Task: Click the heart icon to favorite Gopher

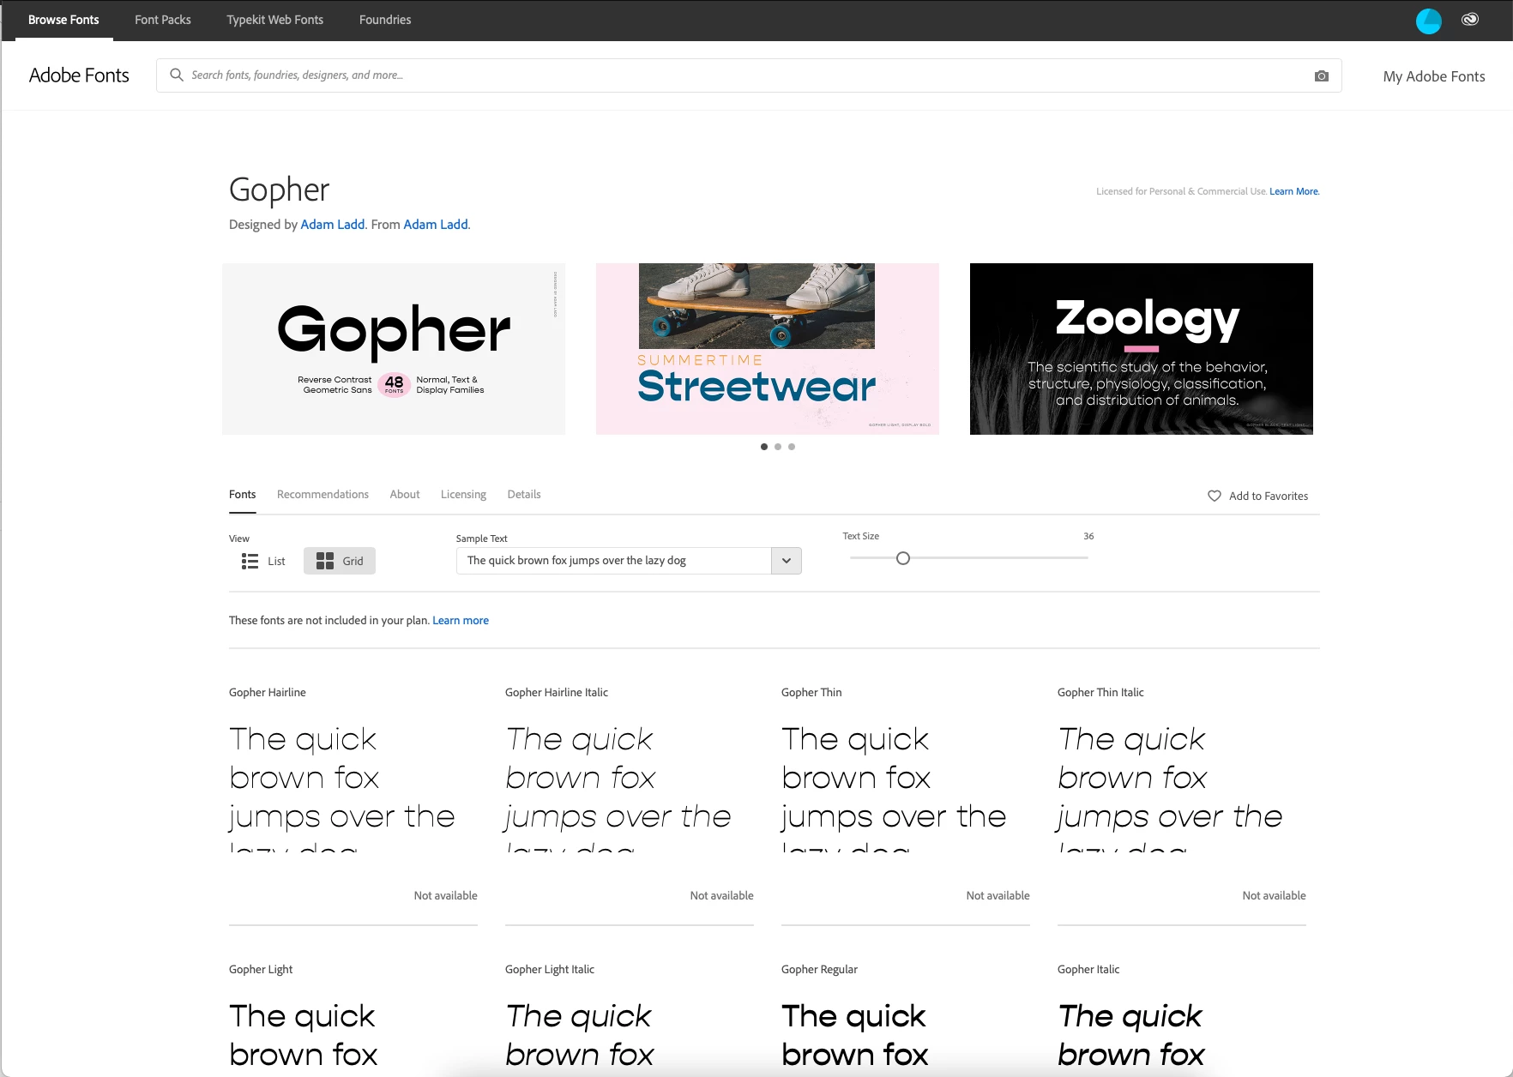Action: (1215, 496)
